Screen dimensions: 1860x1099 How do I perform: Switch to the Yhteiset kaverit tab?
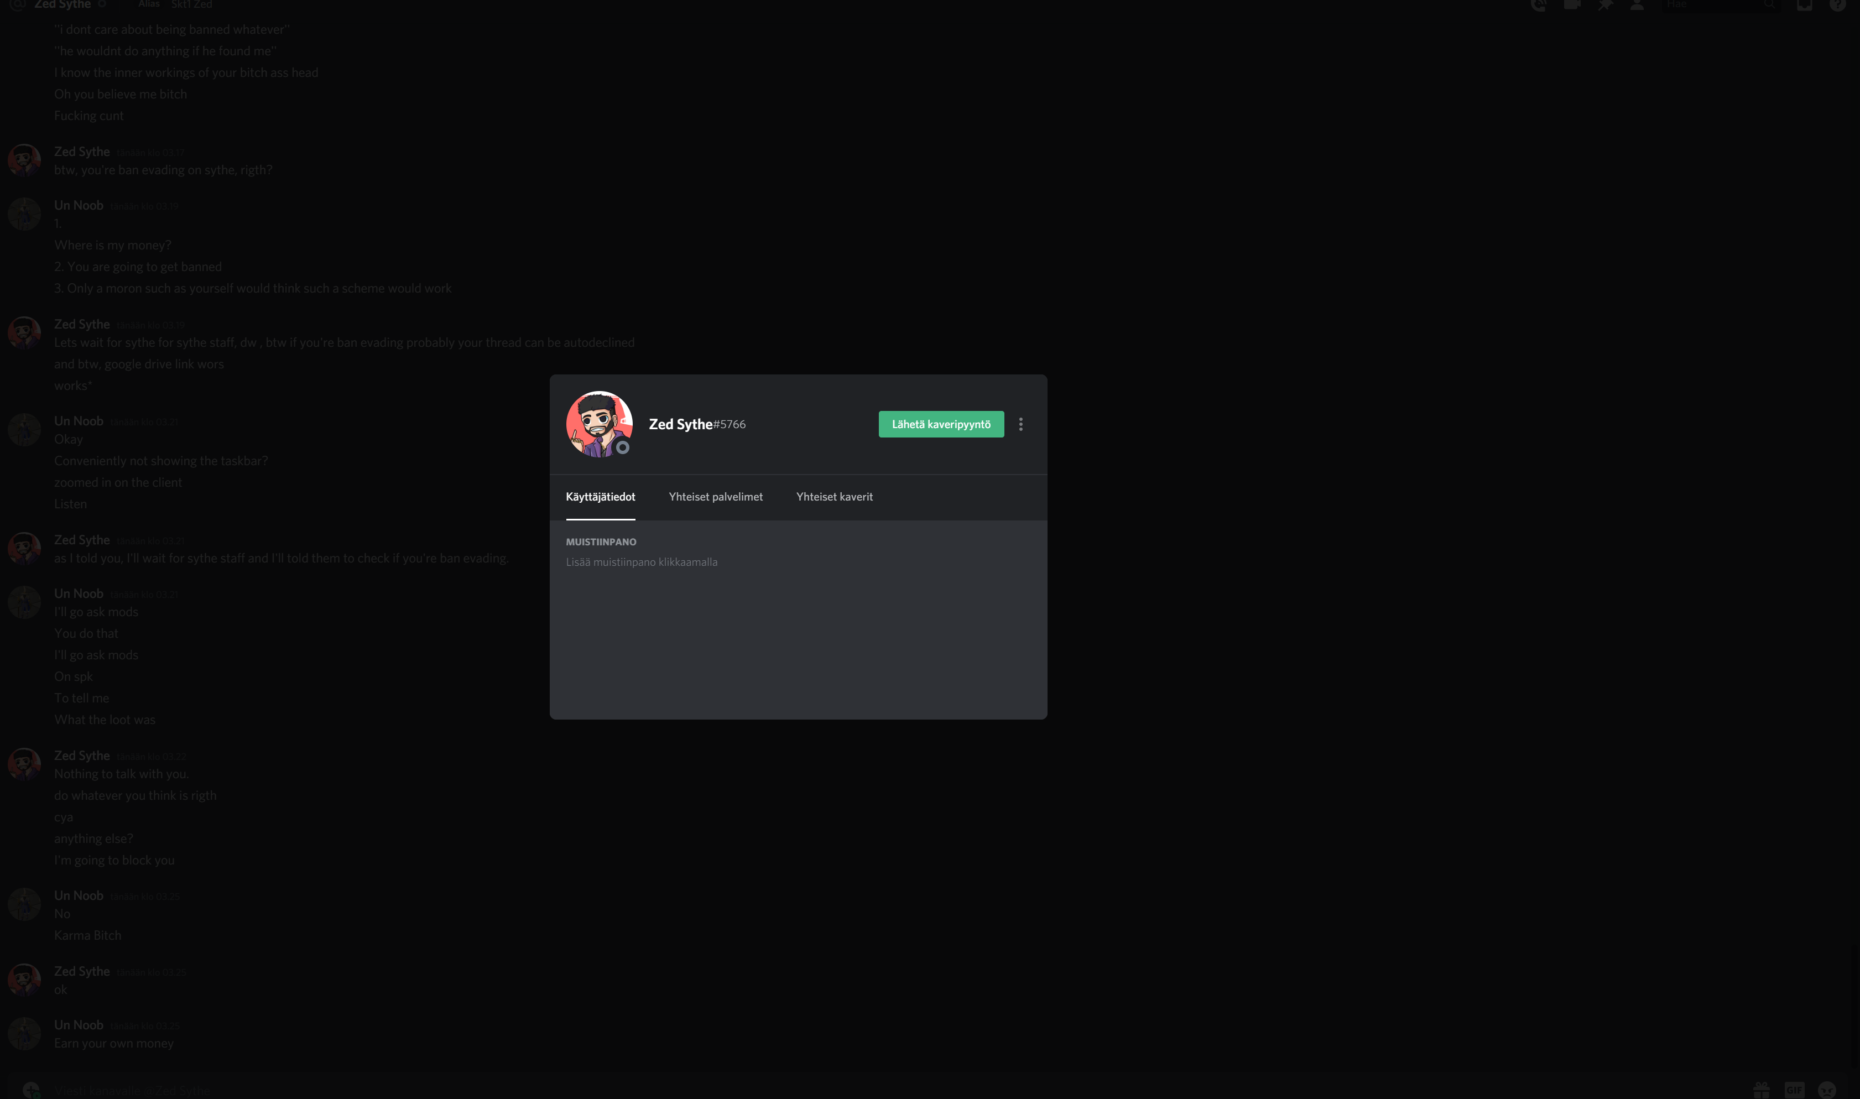coord(835,497)
